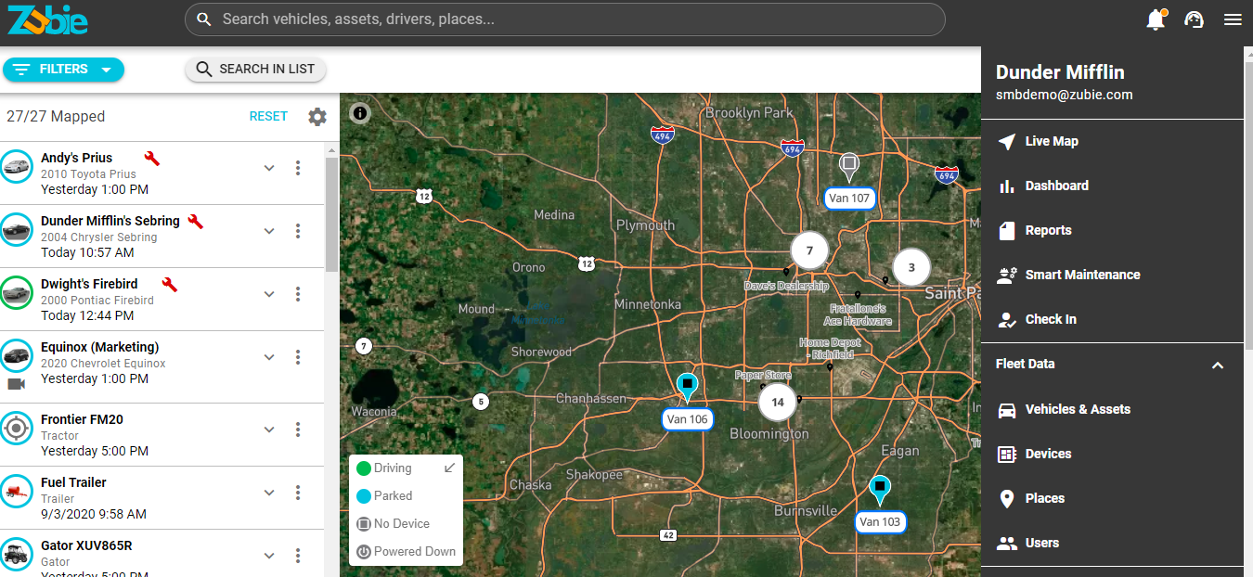Click Dunder Mifflin's Sebring wrench icon

pyautogui.click(x=195, y=221)
